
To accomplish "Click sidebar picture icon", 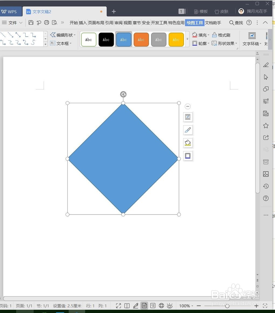I will click(x=266, y=174).
